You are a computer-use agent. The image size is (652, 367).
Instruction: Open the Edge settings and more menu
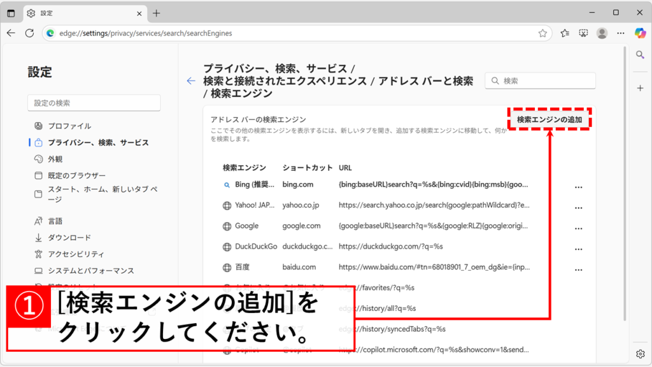[x=620, y=33]
